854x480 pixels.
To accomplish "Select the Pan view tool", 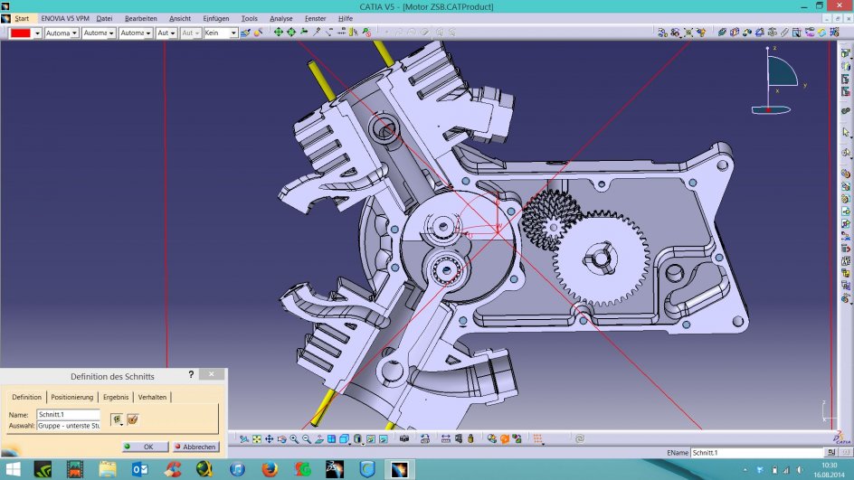I will 270,439.
